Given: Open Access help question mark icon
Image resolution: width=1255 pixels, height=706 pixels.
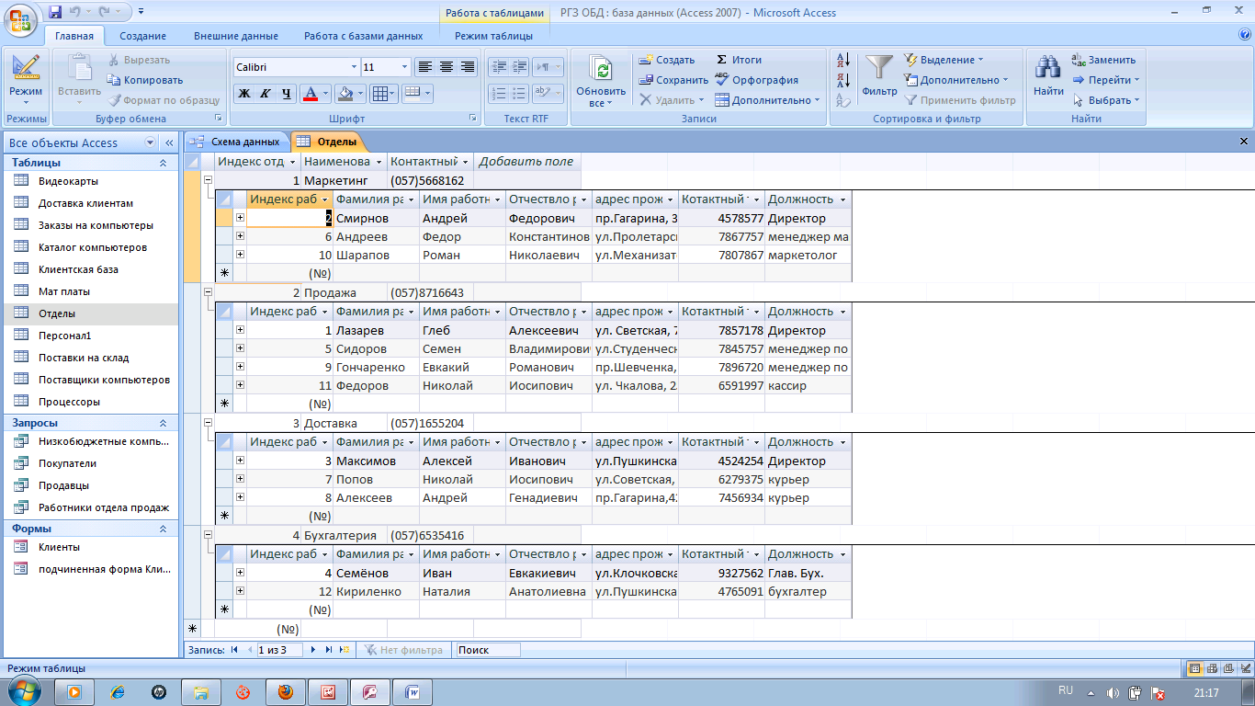Looking at the screenshot, I should click(1245, 35).
